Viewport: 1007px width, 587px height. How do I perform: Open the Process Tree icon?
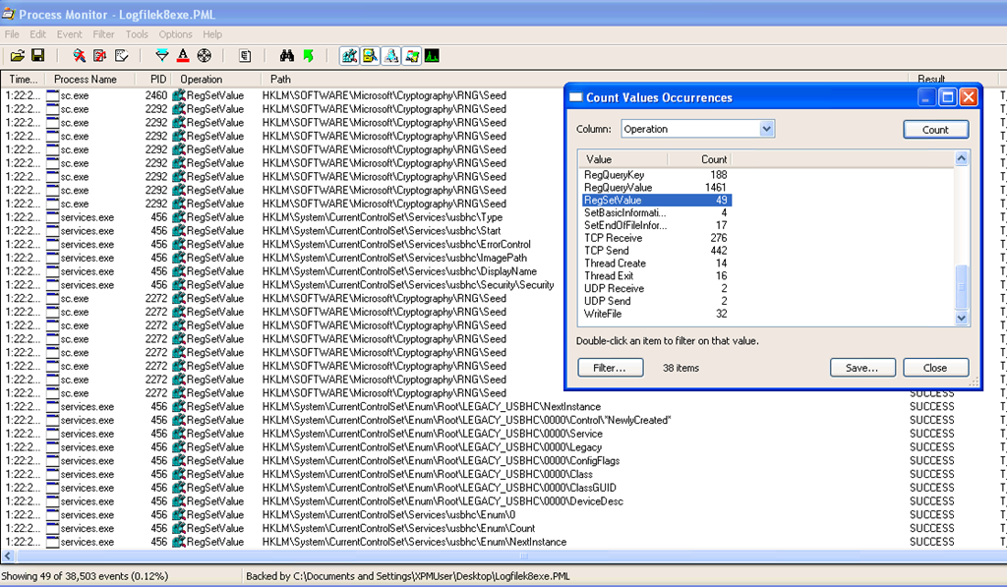click(245, 56)
